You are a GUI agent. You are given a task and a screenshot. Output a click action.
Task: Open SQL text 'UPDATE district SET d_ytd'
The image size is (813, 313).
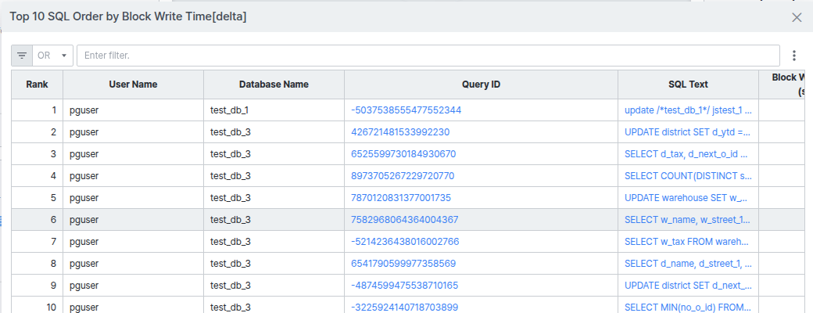[x=688, y=131]
